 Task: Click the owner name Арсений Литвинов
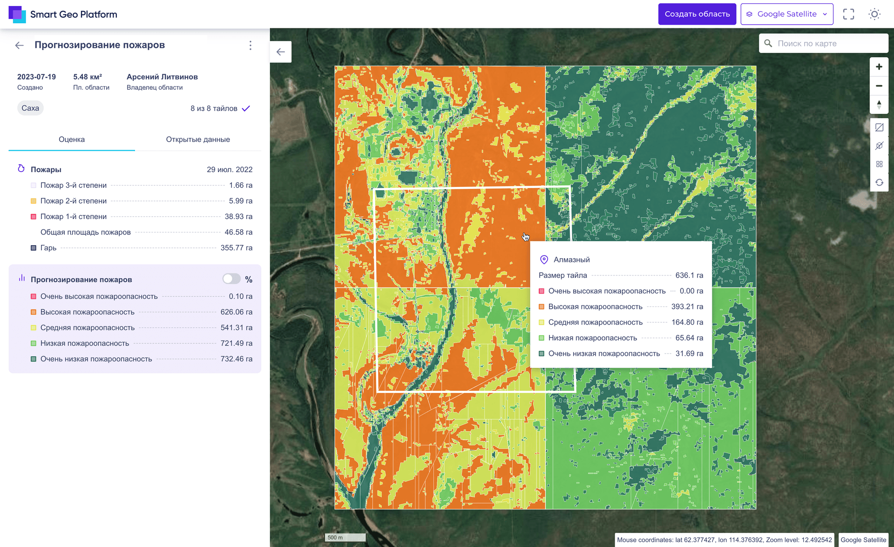162,77
